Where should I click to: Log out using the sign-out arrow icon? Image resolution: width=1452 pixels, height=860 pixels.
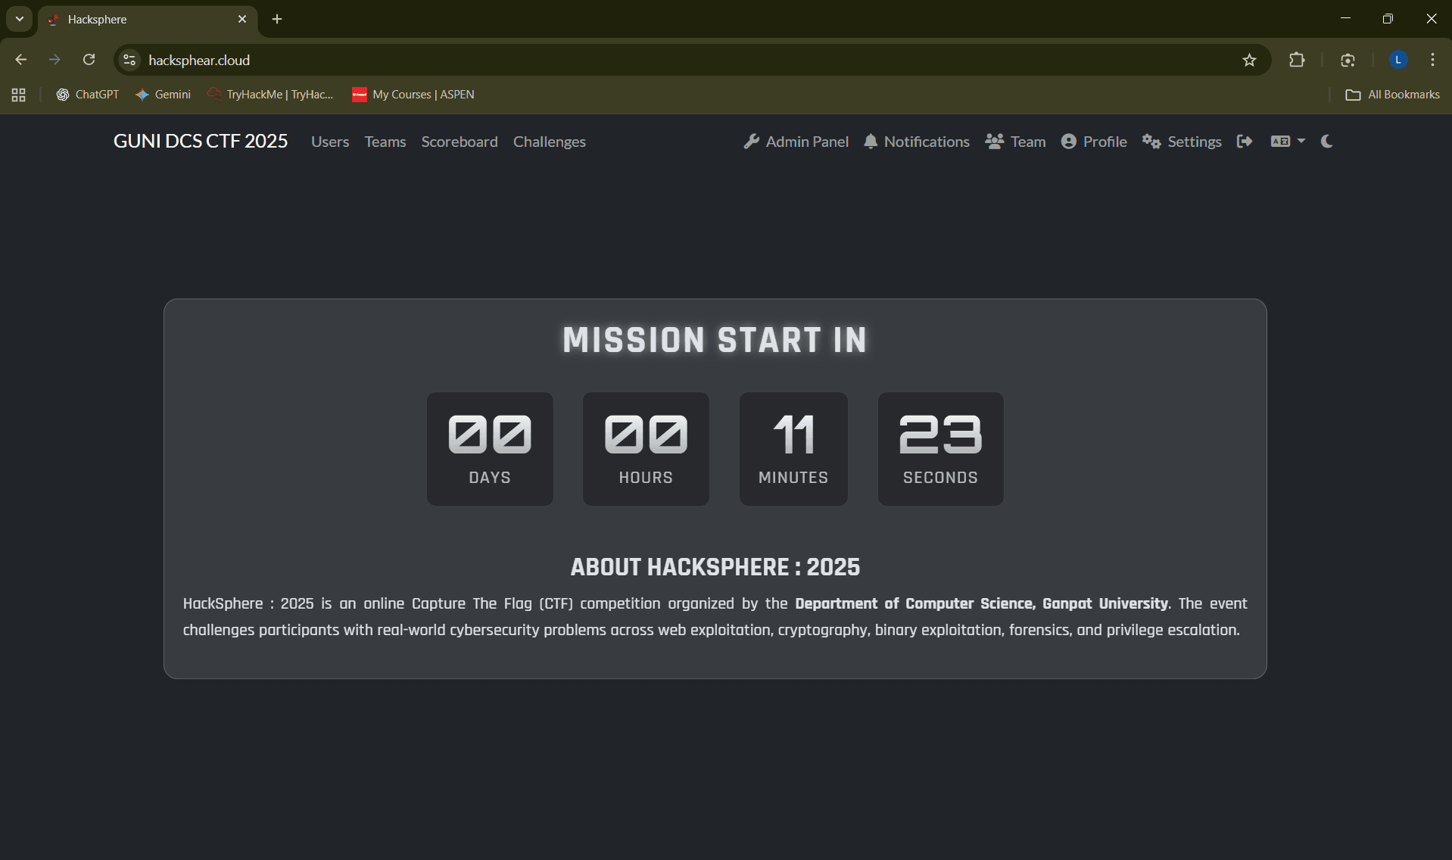[1245, 142]
